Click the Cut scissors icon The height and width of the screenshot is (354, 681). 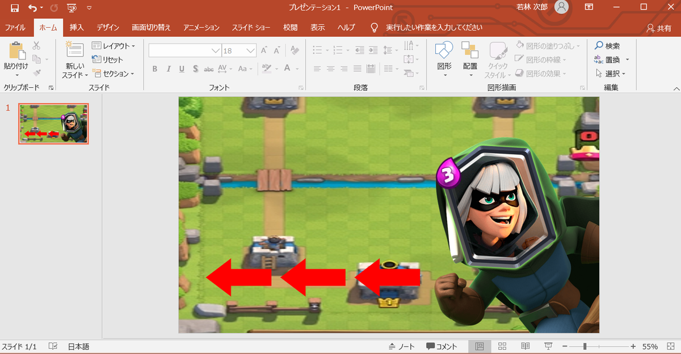(x=36, y=46)
